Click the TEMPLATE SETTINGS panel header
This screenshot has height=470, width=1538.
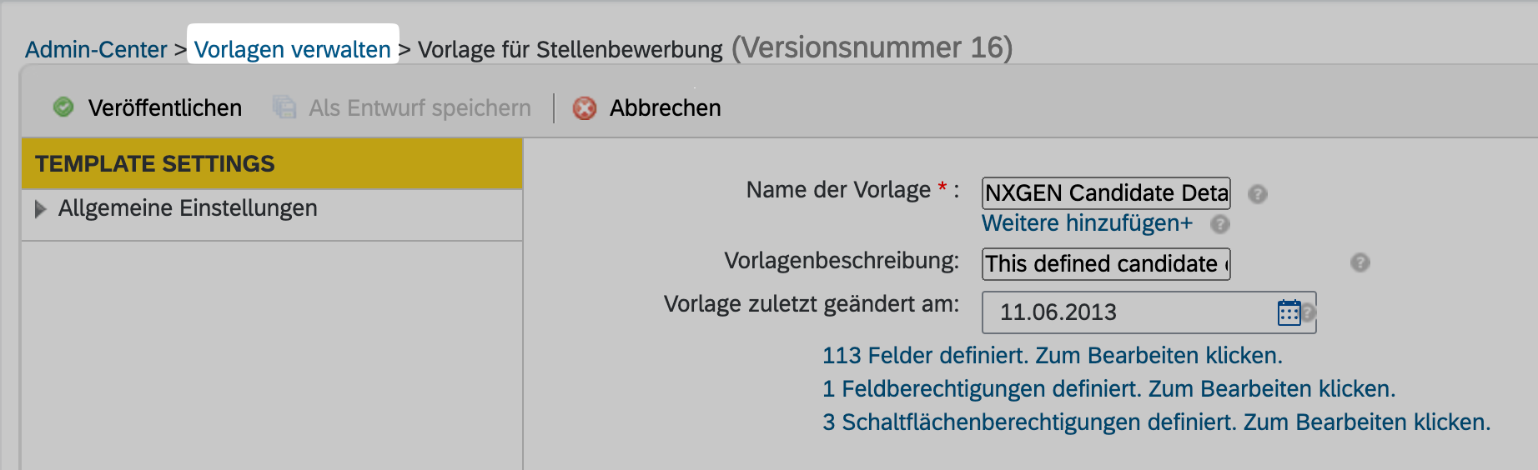point(271,164)
